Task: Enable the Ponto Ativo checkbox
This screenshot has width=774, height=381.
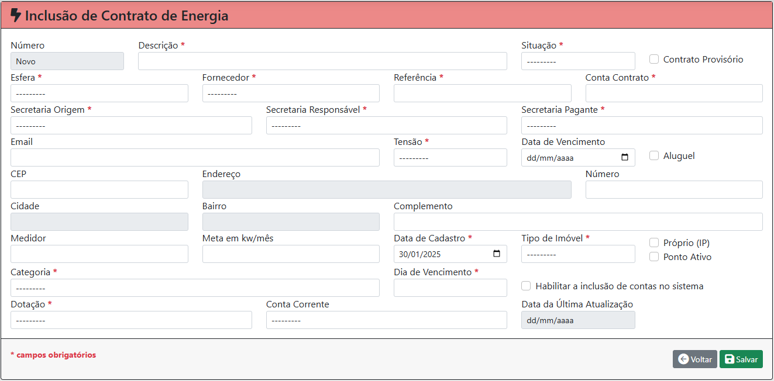Action: [x=654, y=257]
